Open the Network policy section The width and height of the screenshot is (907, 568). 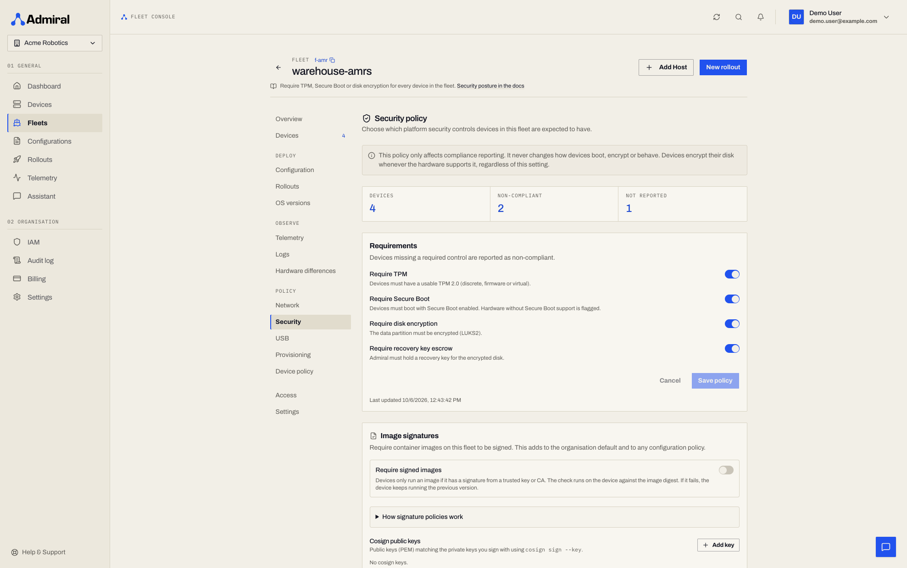coord(310,306)
